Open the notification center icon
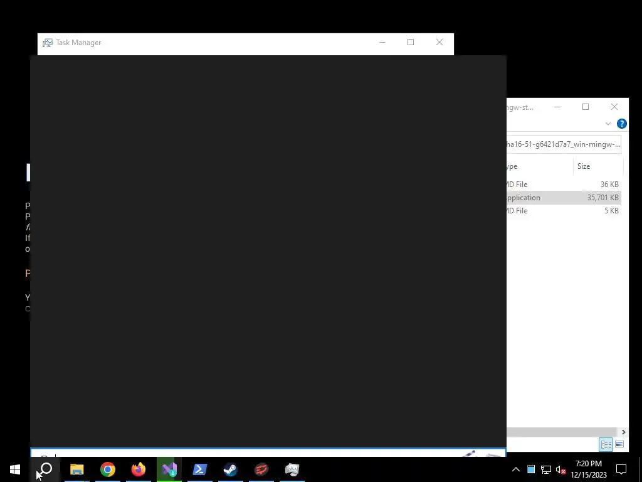 pyautogui.click(x=621, y=469)
